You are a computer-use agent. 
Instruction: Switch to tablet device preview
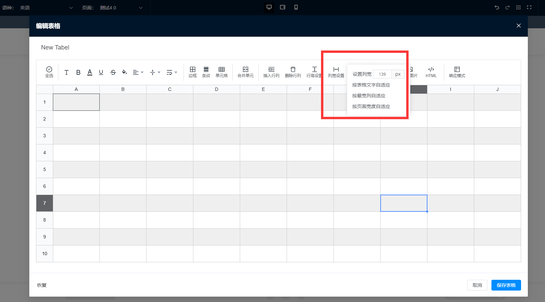coord(283,7)
